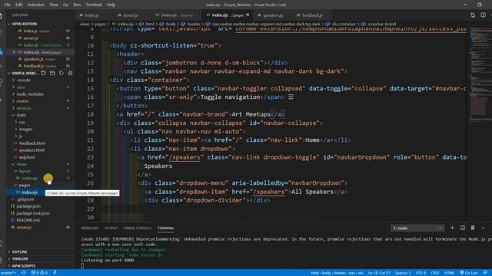Create a new file in SIMPLE_WEBSITE explorer

(x=44, y=74)
